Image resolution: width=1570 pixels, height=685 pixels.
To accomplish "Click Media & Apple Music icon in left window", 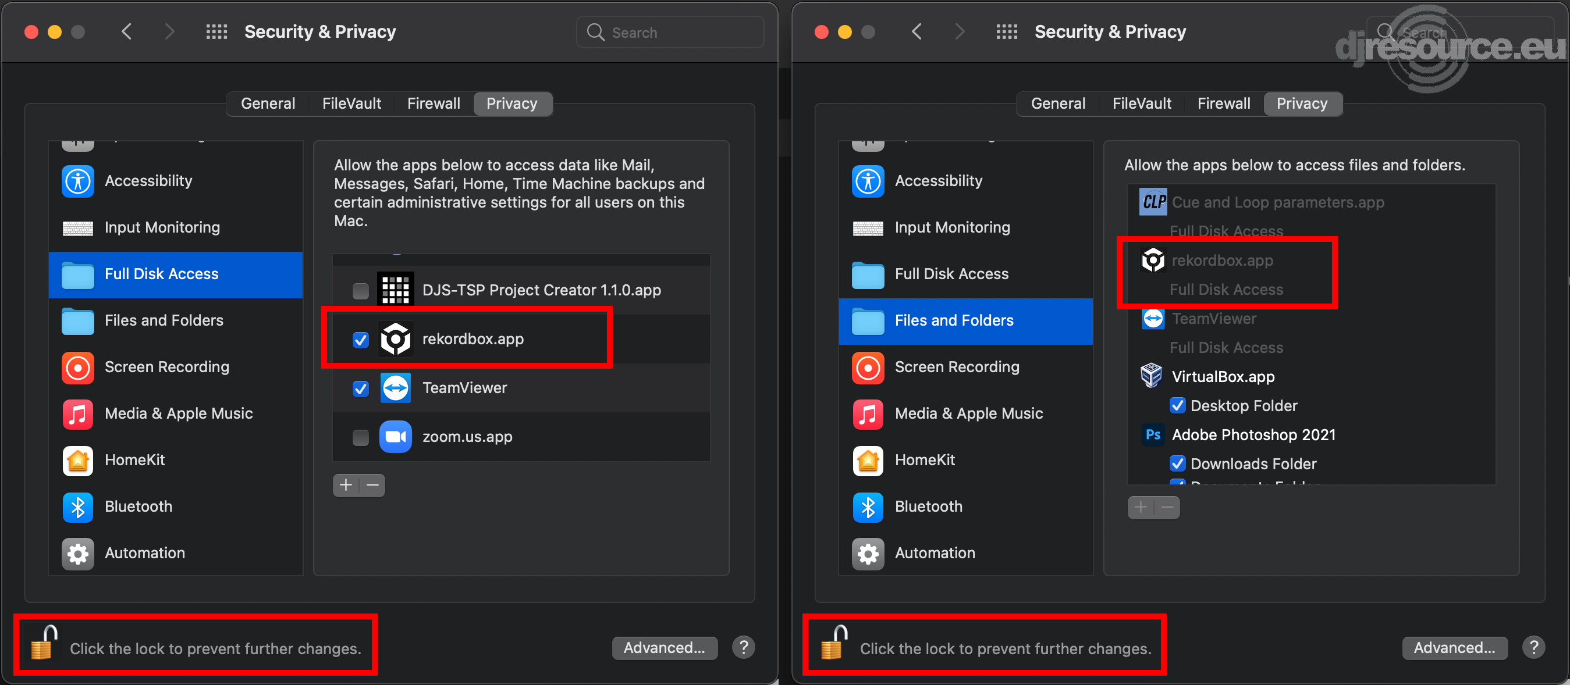I will click(x=77, y=414).
